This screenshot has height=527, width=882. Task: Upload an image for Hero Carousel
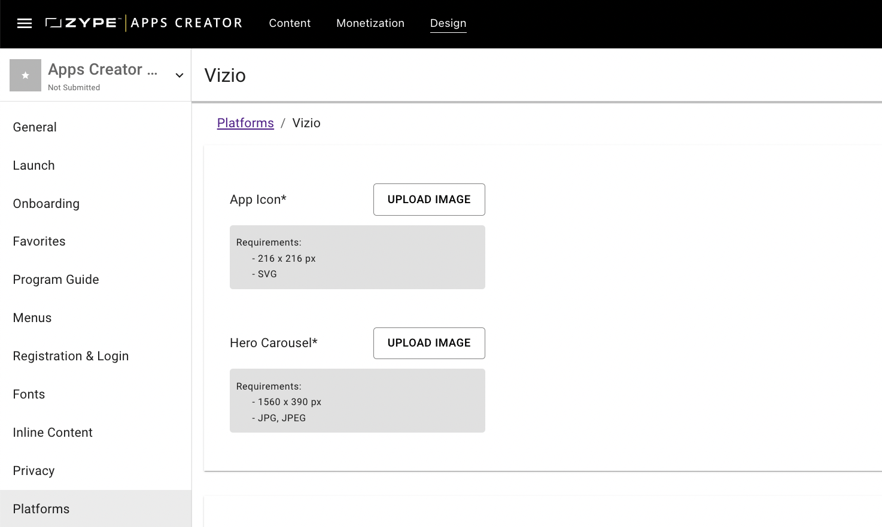tap(429, 343)
